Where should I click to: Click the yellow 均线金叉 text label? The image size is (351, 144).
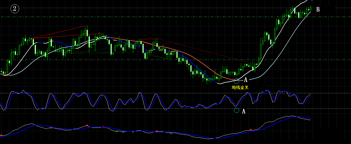point(240,87)
